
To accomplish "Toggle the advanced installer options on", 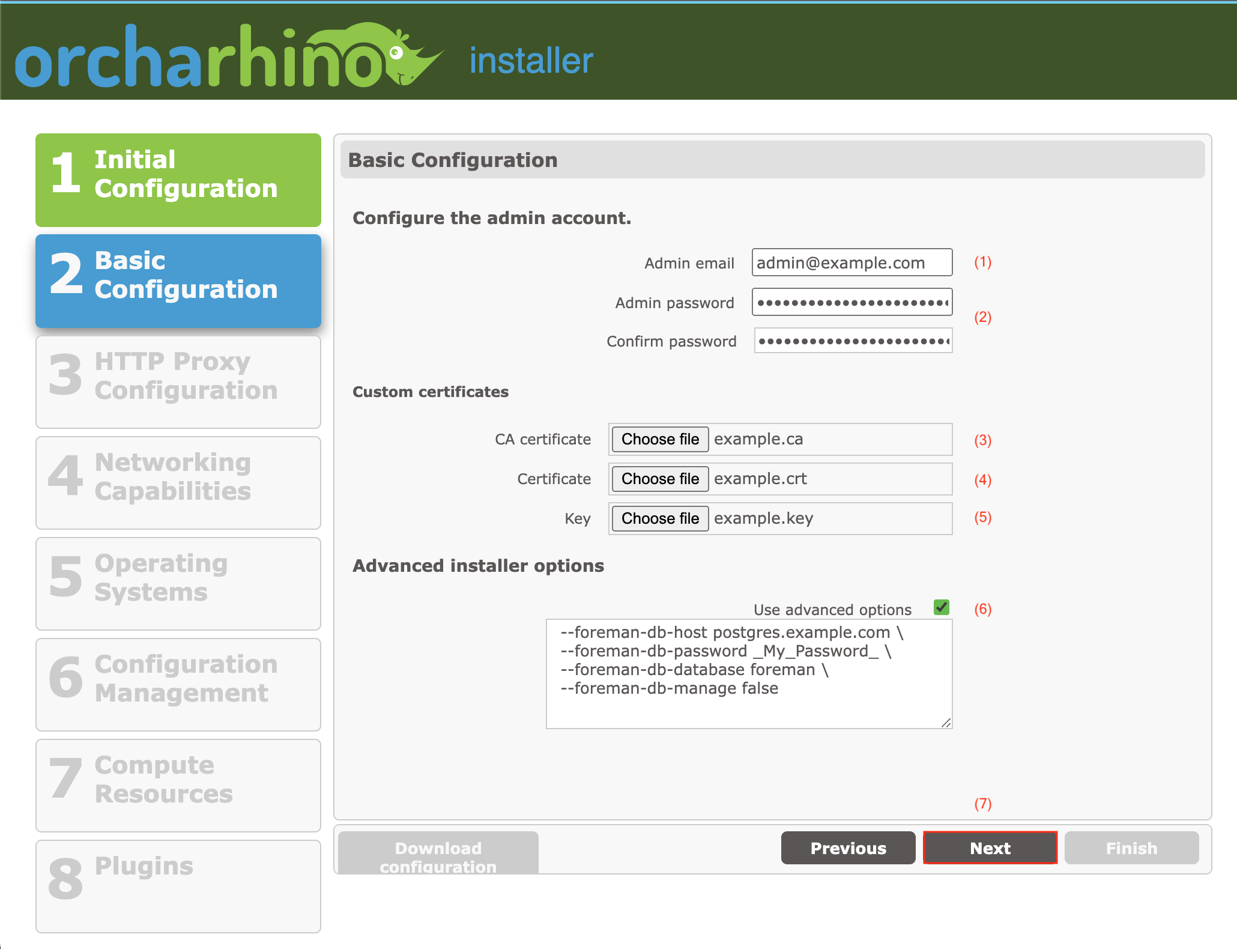I will click(x=940, y=608).
